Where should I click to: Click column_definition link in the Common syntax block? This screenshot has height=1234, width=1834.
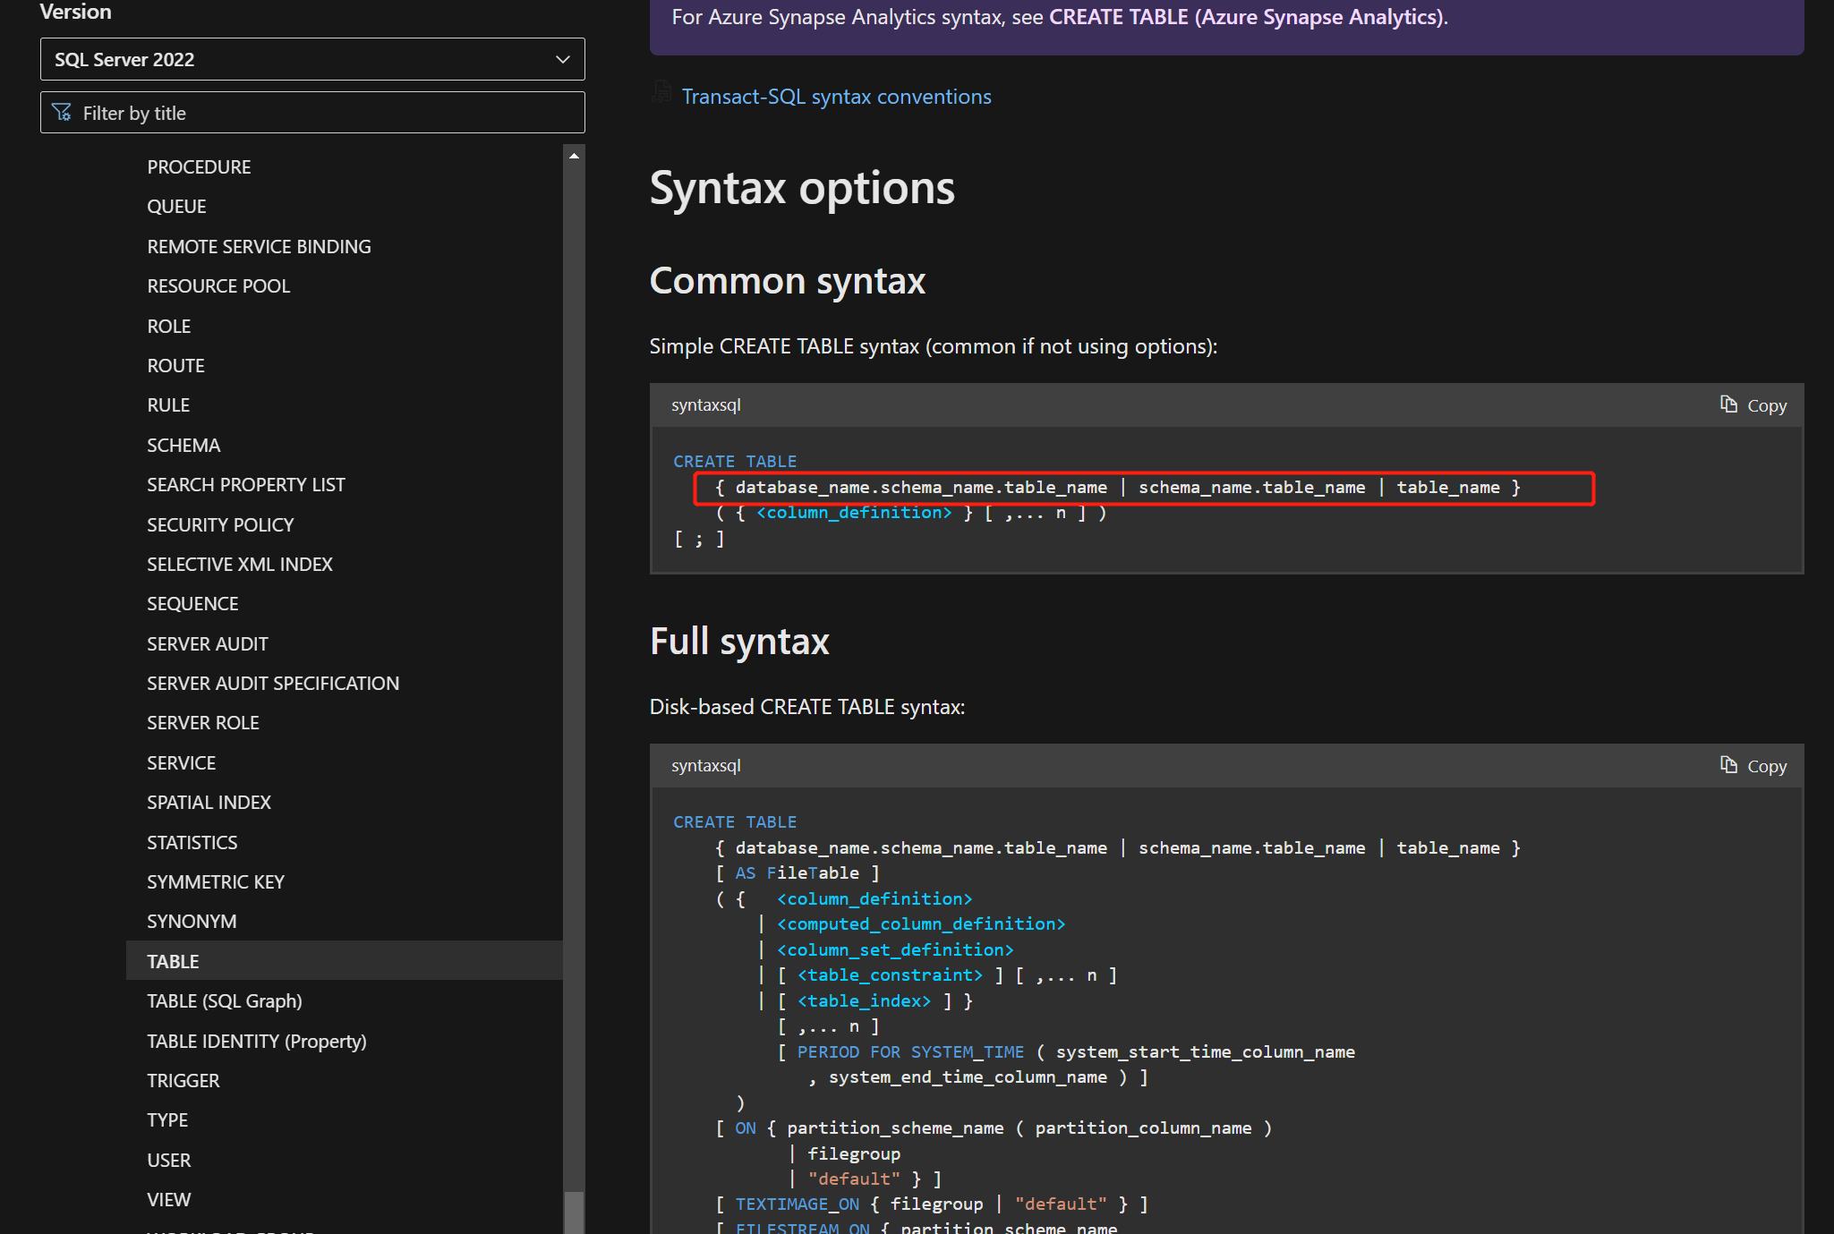coord(853,513)
